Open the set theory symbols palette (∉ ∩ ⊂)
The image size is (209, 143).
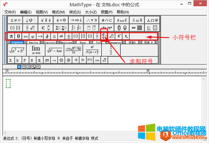point(107,20)
